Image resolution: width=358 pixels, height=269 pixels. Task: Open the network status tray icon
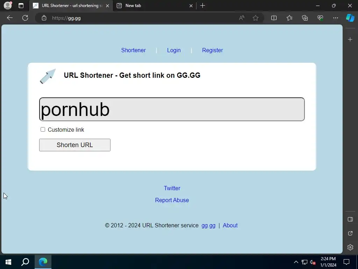pyautogui.click(x=305, y=262)
